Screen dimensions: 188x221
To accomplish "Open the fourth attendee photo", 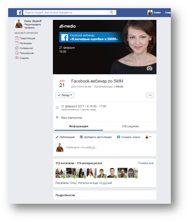I will pos(92,173).
